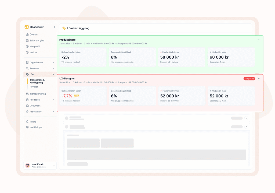Expand the Personer submenu arrow
The width and height of the screenshot is (275, 193).
click(x=53, y=68)
